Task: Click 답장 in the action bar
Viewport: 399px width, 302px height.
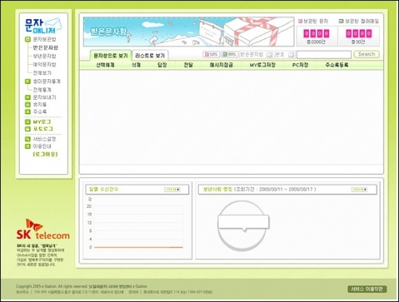Action: (x=162, y=65)
